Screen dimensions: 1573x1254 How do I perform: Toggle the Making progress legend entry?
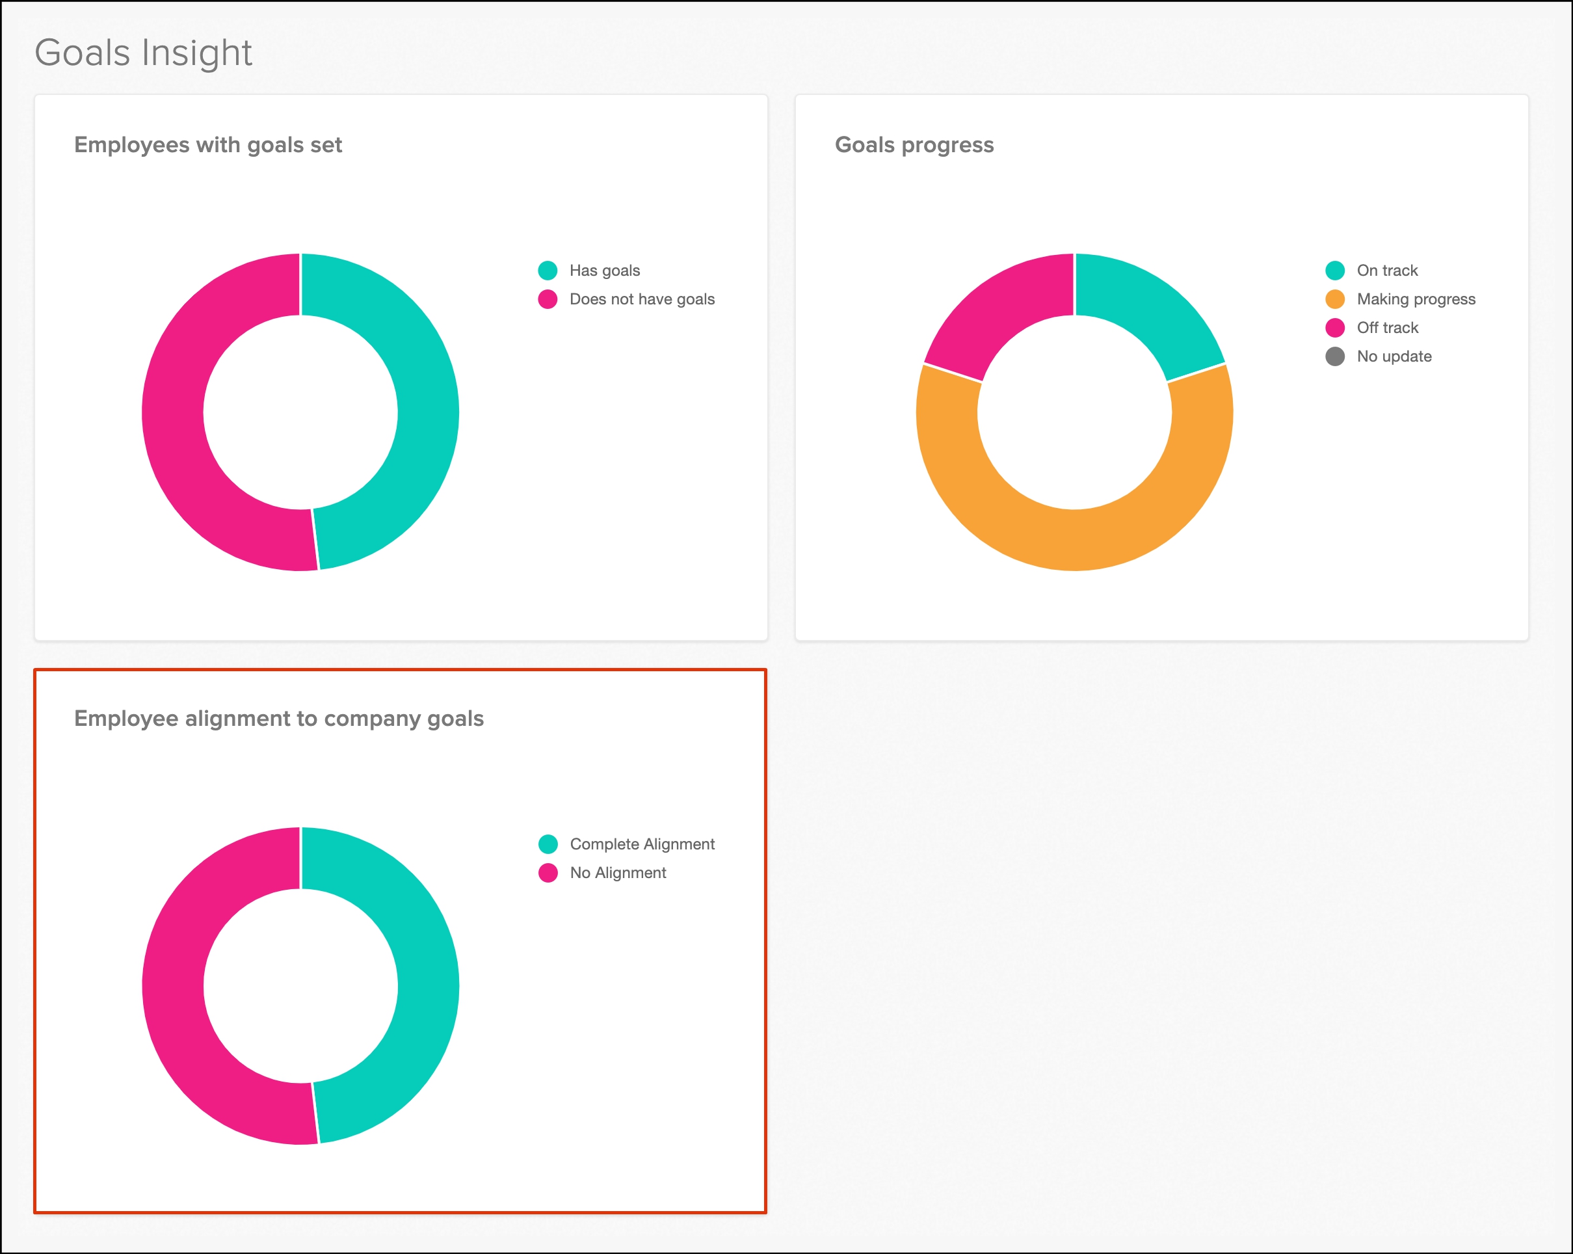(1415, 299)
